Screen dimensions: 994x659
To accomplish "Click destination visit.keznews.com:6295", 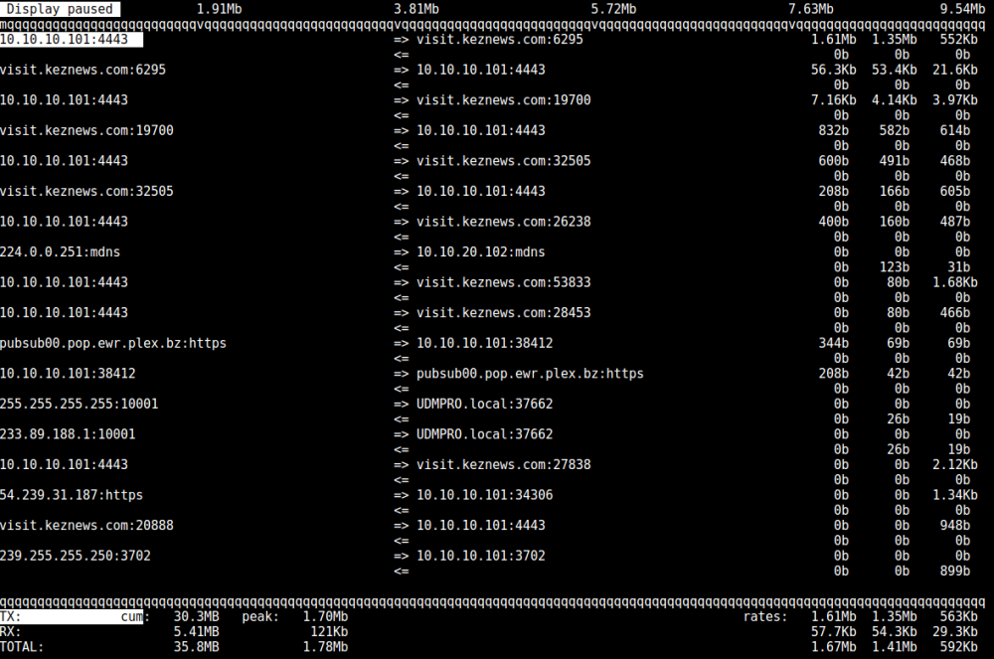I will click(x=500, y=40).
